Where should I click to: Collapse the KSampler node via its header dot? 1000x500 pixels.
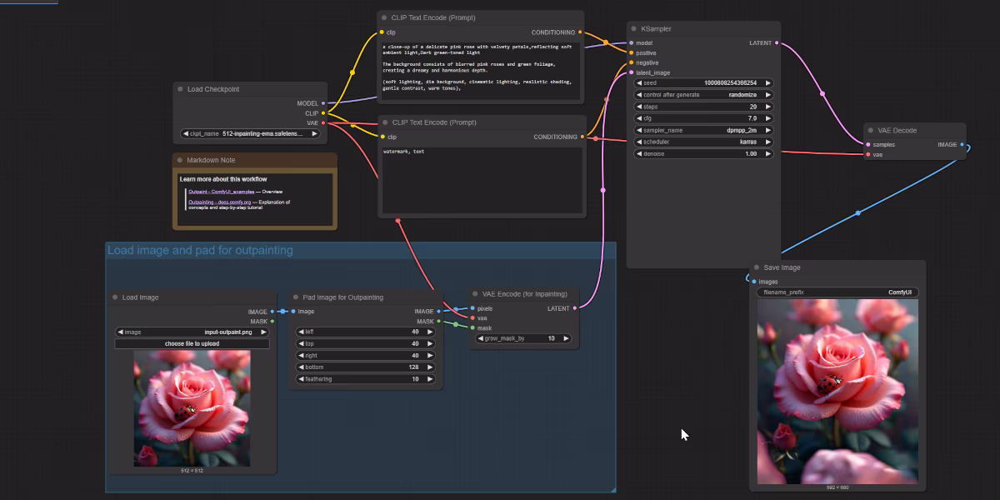point(634,29)
